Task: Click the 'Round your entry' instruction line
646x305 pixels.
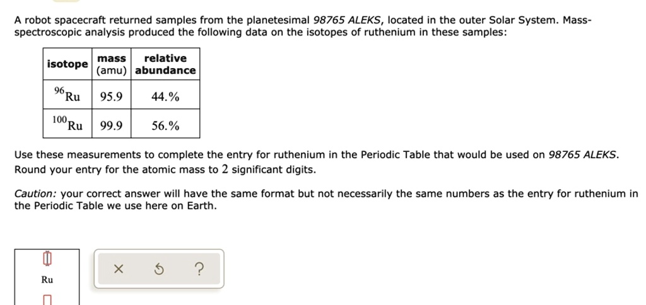Action: [165, 170]
